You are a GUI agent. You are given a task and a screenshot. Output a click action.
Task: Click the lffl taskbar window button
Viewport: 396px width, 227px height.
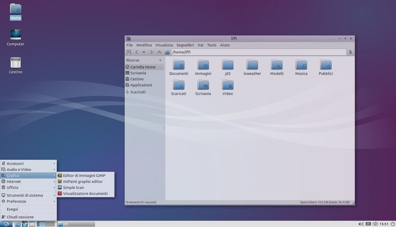tap(75, 224)
